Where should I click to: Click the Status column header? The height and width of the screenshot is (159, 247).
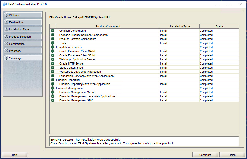pyautogui.click(x=219, y=26)
